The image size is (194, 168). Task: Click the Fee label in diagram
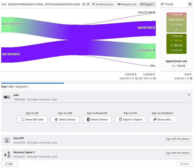click(153, 65)
